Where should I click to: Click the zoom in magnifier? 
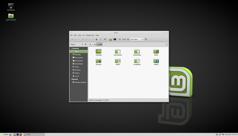pyautogui.click(x=128, y=39)
